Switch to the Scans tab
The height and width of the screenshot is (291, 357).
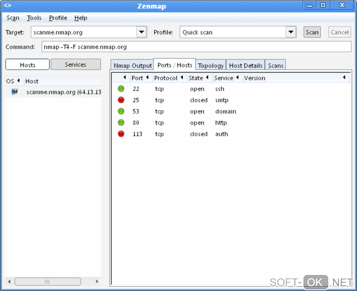tap(275, 65)
